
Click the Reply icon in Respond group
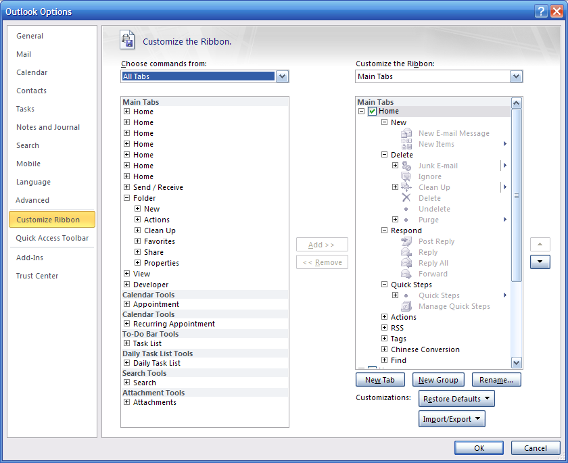tap(406, 252)
